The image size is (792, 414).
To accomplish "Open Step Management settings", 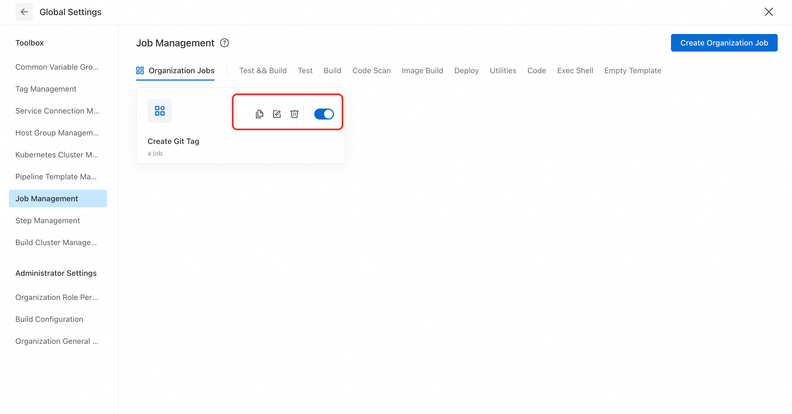I will coord(48,220).
